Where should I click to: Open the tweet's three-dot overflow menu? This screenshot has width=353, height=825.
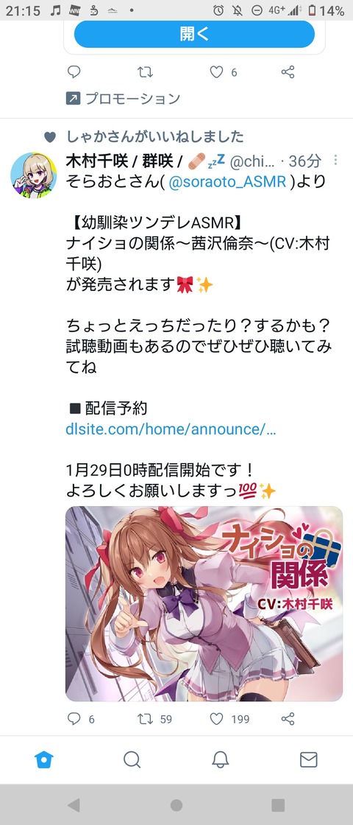coord(335,160)
